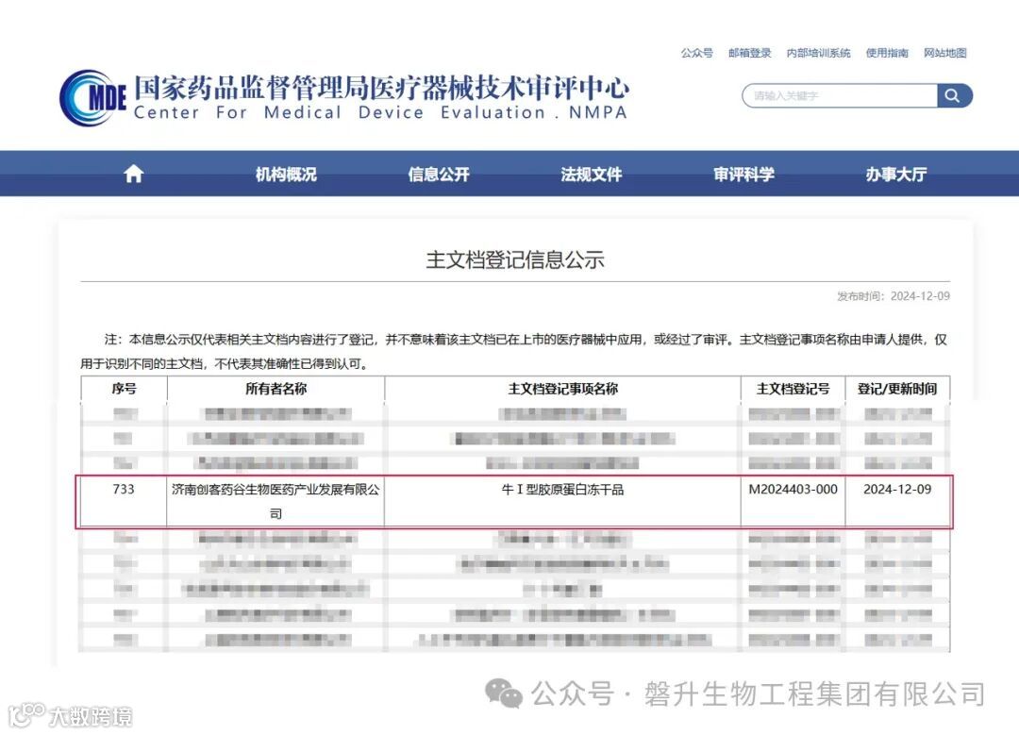The image size is (1019, 735).
Task: Click the search magnifier button
Action: 954,95
